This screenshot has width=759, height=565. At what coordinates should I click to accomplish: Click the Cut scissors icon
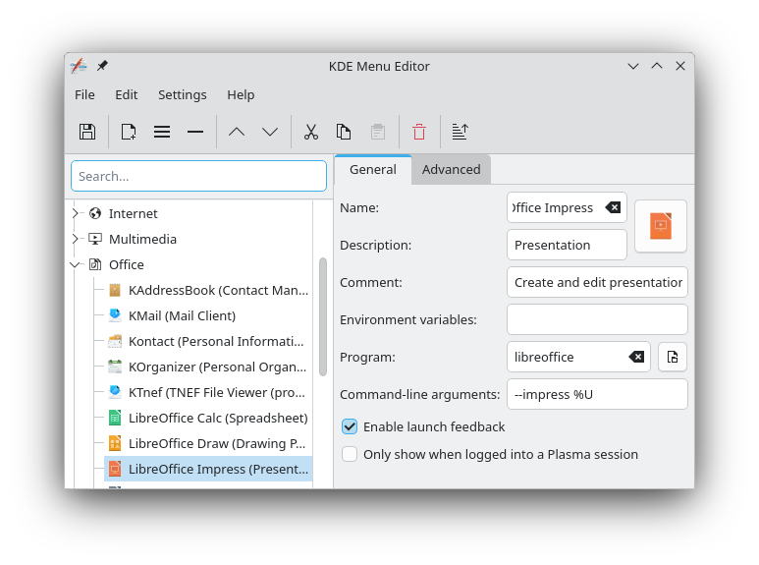pyautogui.click(x=311, y=132)
